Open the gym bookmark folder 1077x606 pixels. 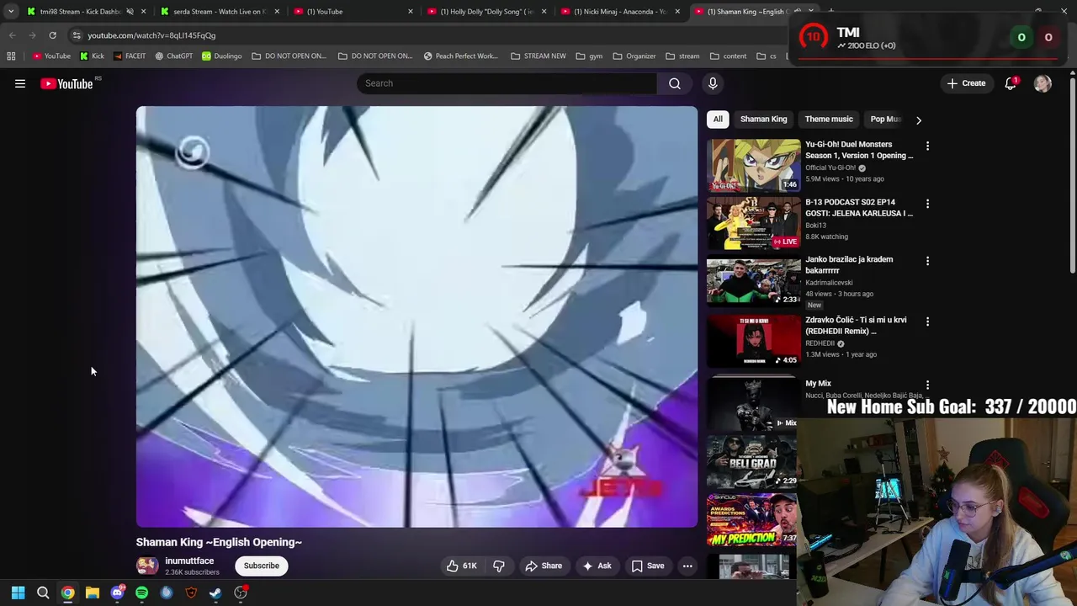(x=589, y=56)
